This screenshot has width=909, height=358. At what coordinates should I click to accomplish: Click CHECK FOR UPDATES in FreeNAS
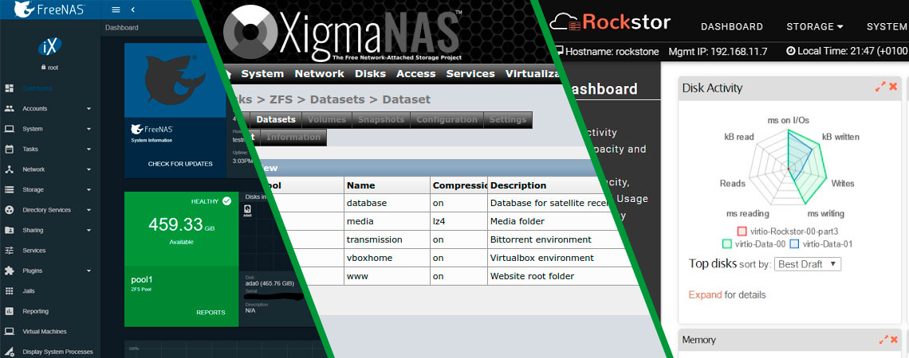click(180, 164)
